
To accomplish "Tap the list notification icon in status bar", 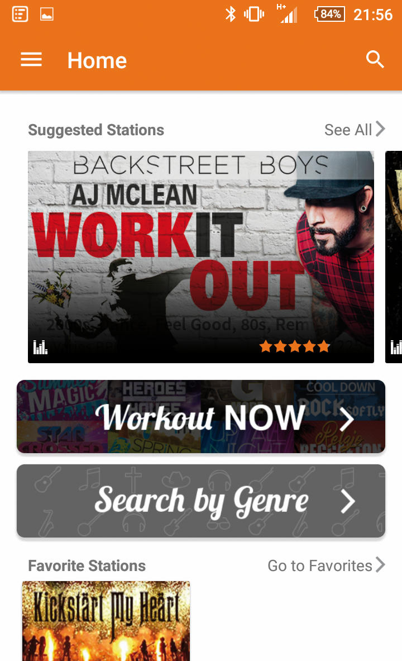I will (20, 15).
